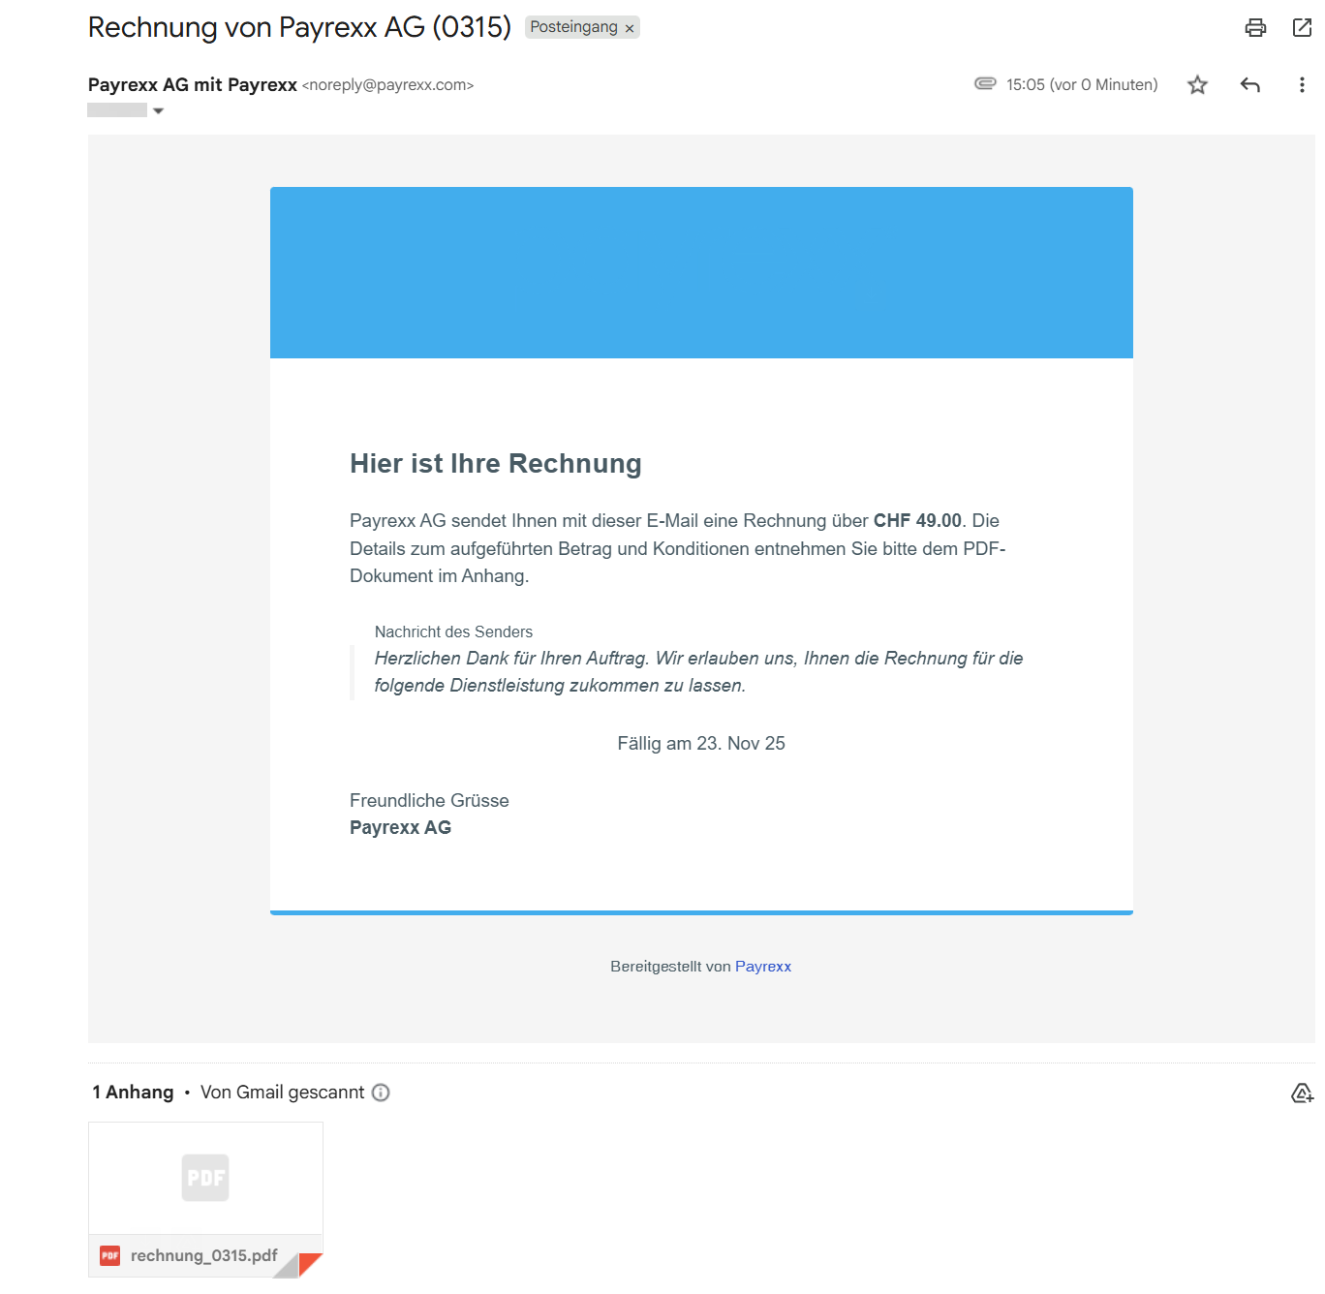Screen dimensions: 1325x1294
Task: Open email in new window
Action: click(1302, 27)
